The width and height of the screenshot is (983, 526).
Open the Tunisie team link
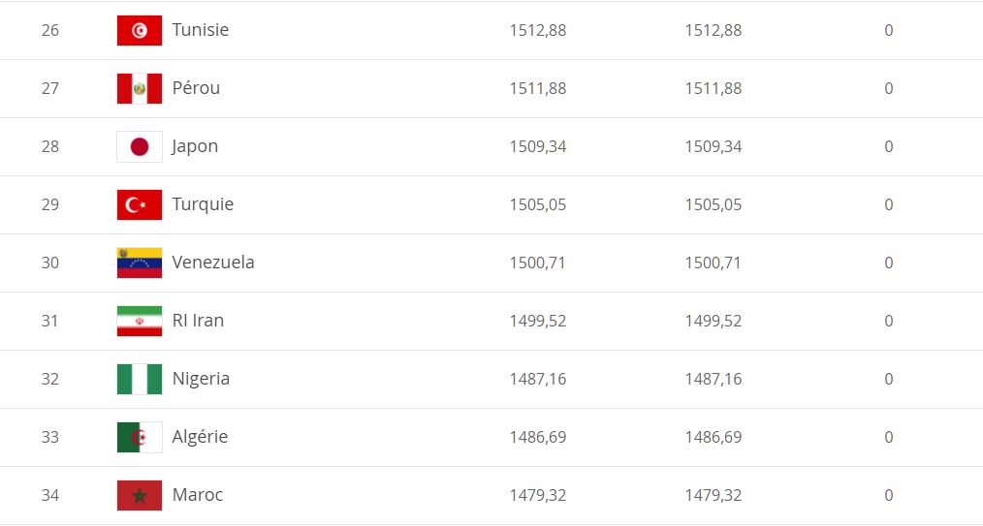click(x=201, y=30)
